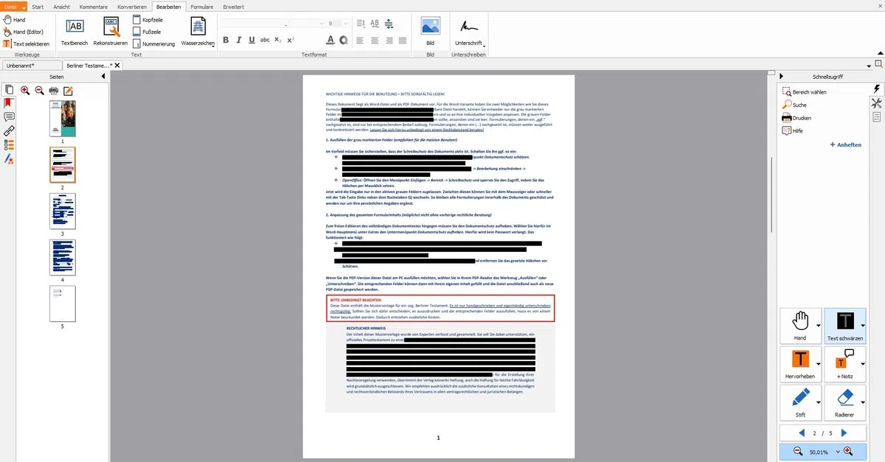The width and height of the screenshot is (885, 462).
Task: Open the bookmarks sidebar panel
Action: coord(9,103)
